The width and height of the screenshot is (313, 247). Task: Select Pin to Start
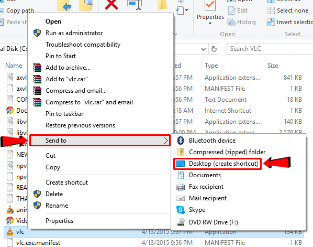[61, 56]
